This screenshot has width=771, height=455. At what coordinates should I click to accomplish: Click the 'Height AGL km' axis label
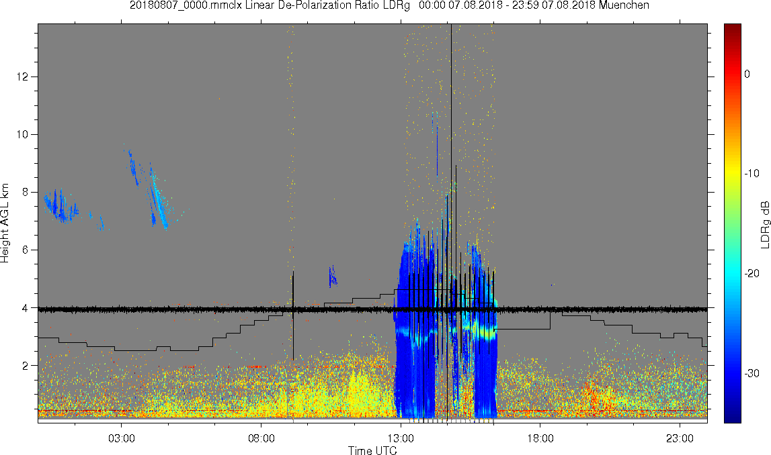click(x=5, y=223)
